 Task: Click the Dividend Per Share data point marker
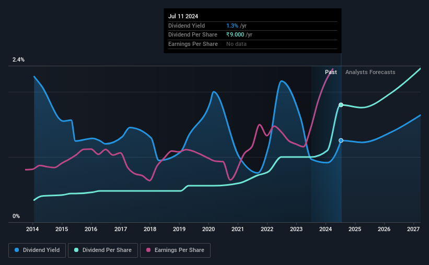coord(341,105)
